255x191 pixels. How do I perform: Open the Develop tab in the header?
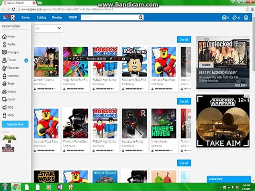[57, 18]
